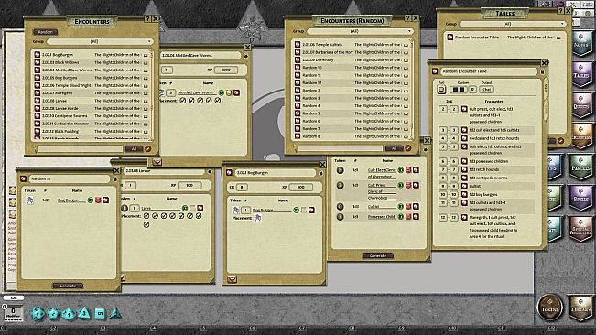The image size is (596, 335).
Task: Toggle green ID button for Cult Priest entry
Action: pos(400,185)
